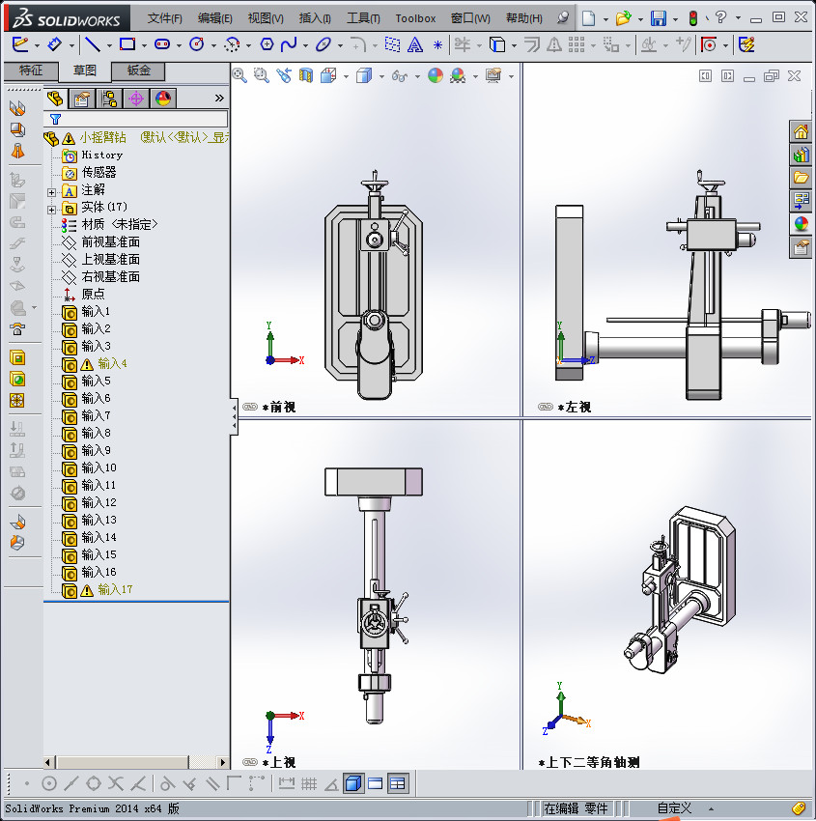
Task: Select the Spline sketch tool
Action: [289, 45]
